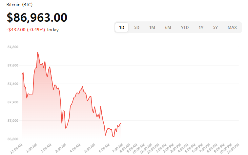
Task: Open the 5Y range tab
Action: coord(215,28)
